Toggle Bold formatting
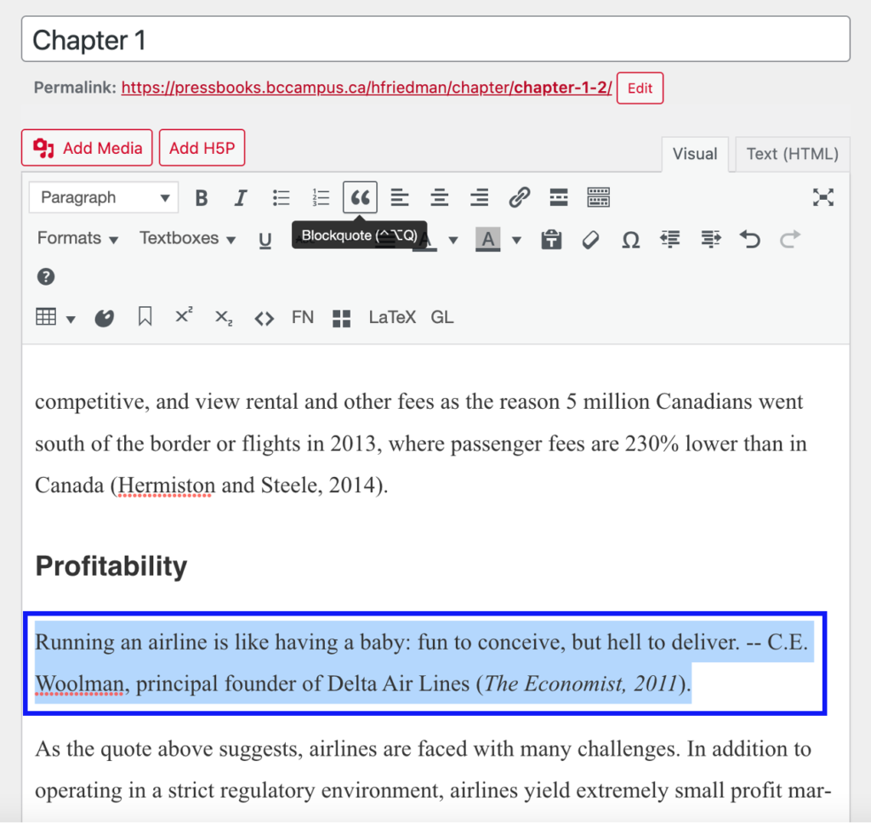871x823 pixels. point(201,198)
